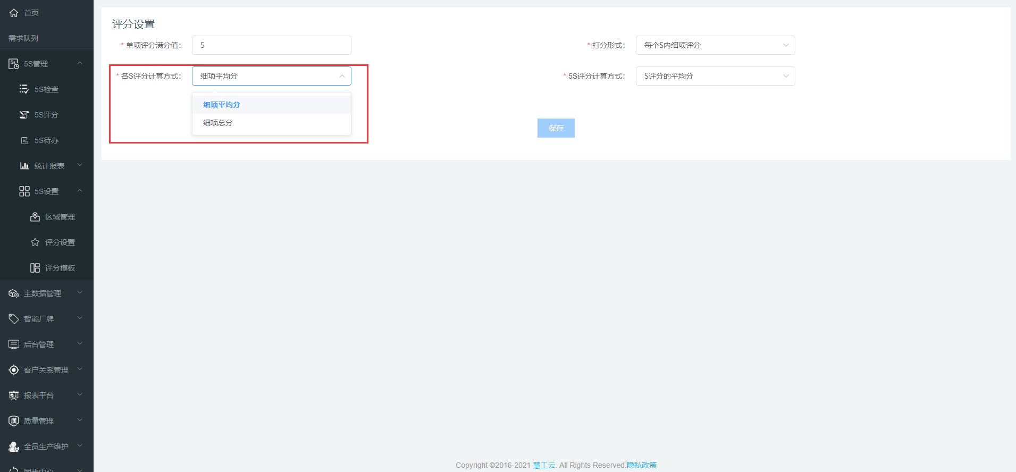This screenshot has height=472, width=1016.
Task: Click the 保存 save button
Action: tap(556, 128)
